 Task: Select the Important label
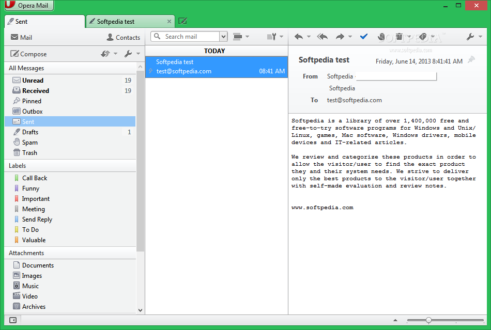(x=70, y=199)
